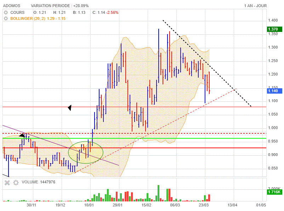Click the 01/05 date axis label
The height and width of the screenshot is (211, 284).
(261, 205)
